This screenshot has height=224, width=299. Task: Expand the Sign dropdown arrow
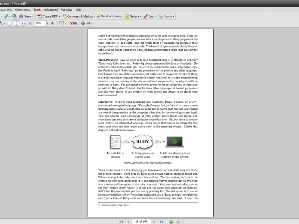pyautogui.click(x=156, y=16)
